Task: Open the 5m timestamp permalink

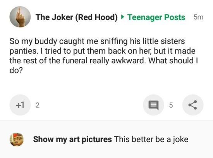Action: click(198, 17)
